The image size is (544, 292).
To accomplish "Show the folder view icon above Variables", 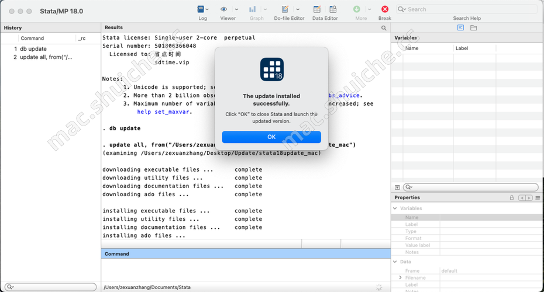I will coord(474,28).
